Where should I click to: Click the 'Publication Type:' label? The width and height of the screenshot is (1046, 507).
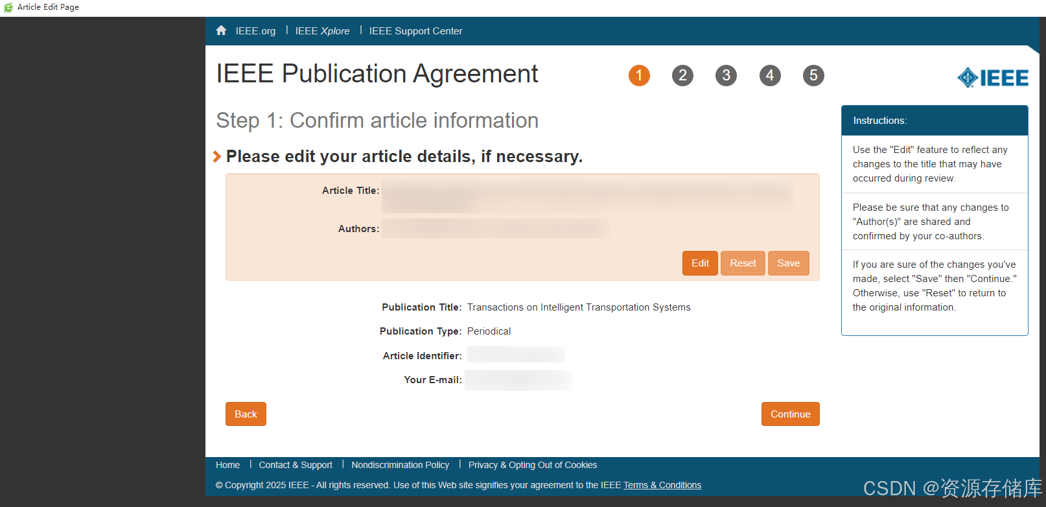[x=421, y=331]
